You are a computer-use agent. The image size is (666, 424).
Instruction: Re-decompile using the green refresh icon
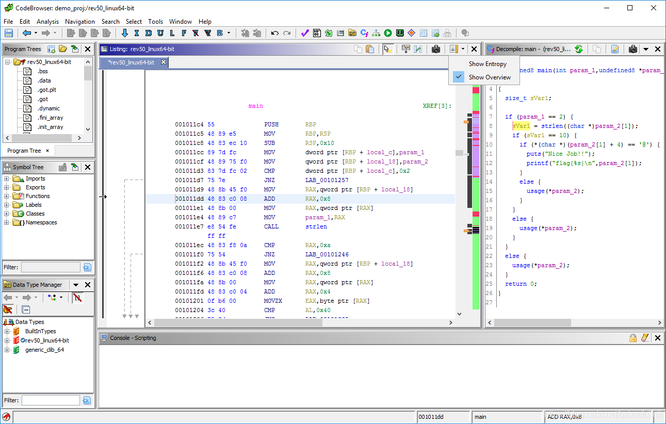pos(579,49)
